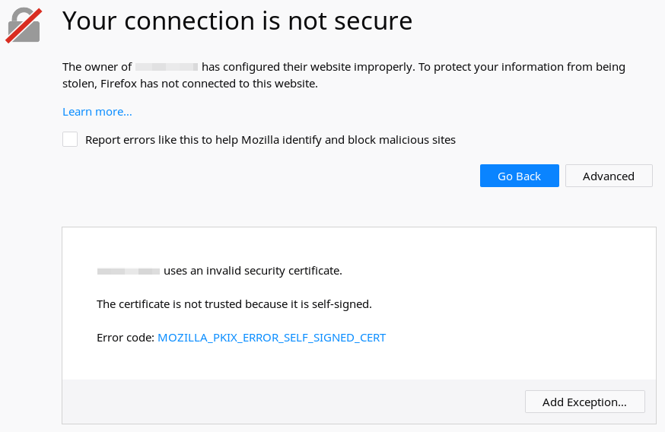Click the broken padlock warning icon
The width and height of the screenshot is (665, 432).
[x=24, y=24]
